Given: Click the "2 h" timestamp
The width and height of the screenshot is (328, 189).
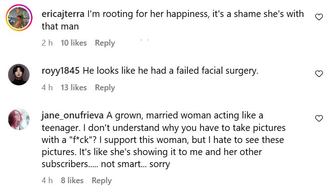Looking at the screenshot, I should point(47,43).
